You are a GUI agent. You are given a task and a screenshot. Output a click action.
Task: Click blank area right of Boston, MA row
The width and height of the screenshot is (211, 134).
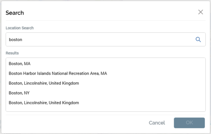[x=118, y=64]
